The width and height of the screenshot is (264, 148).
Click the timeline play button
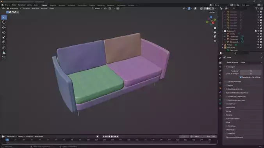(112, 137)
